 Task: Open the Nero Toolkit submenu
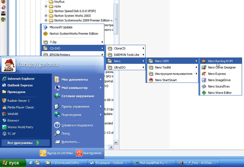click(x=172, y=67)
